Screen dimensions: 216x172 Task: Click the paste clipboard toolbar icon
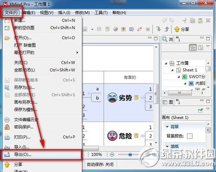pyautogui.click(x=200, y=21)
